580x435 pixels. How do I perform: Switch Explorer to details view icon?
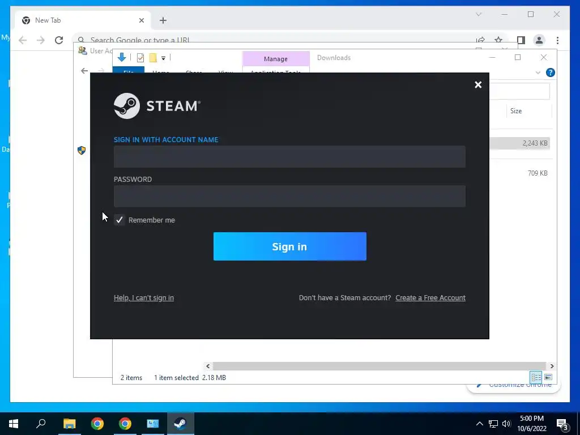pyautogui.click(x=536, y=377)
